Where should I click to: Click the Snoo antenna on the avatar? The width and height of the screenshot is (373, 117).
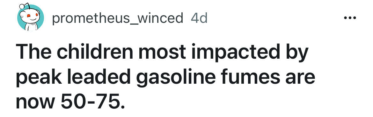pos(25,6)
